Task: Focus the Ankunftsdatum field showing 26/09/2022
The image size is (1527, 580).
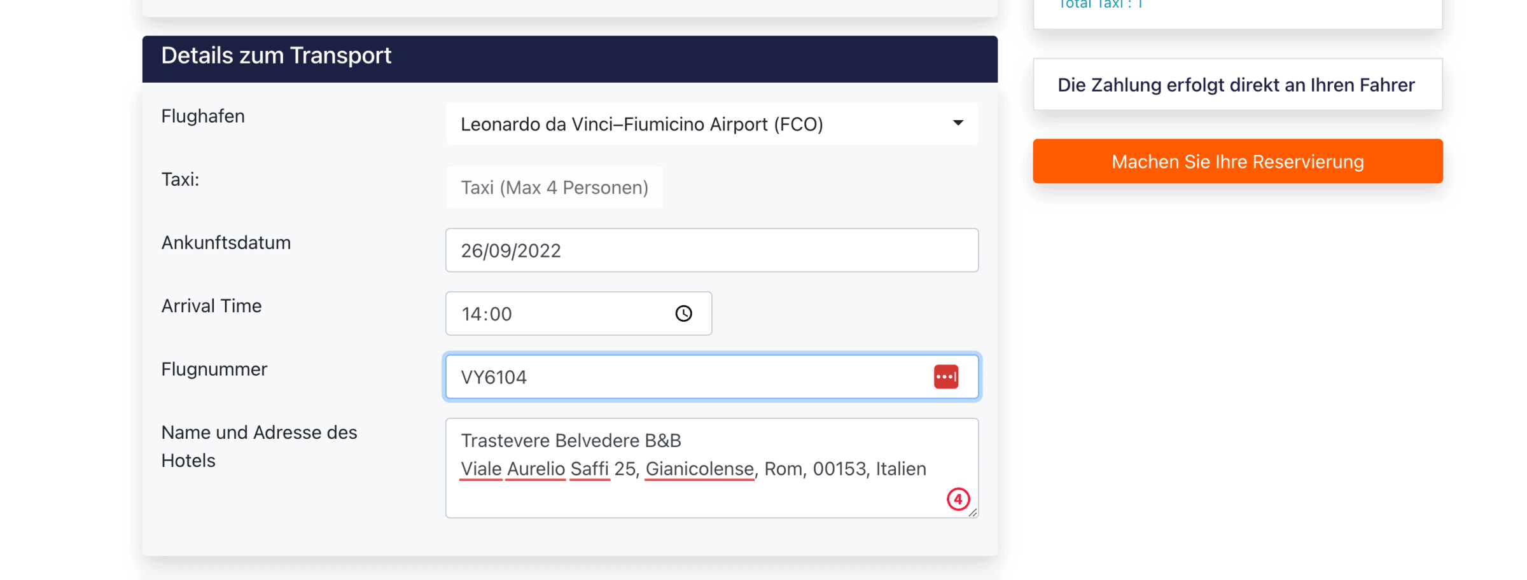Action: [x=711, y=251]
